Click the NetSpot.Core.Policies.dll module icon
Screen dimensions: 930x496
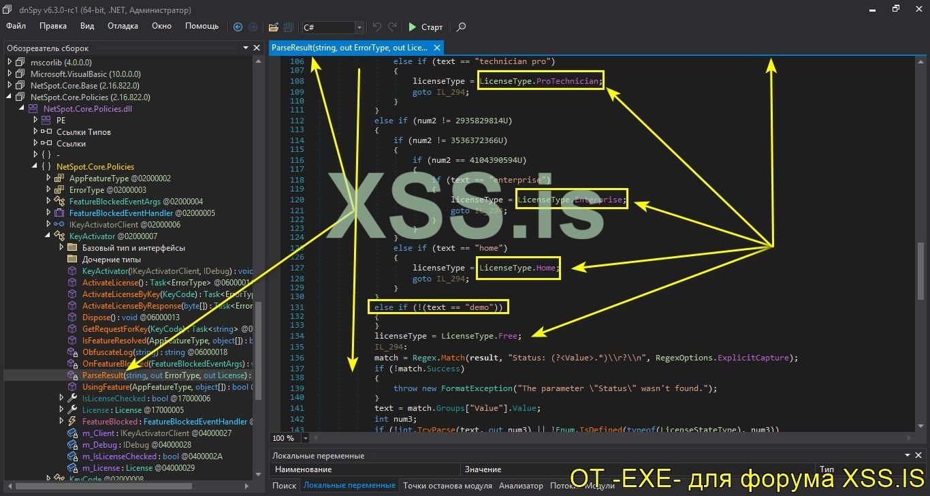(x=33, y=109)
